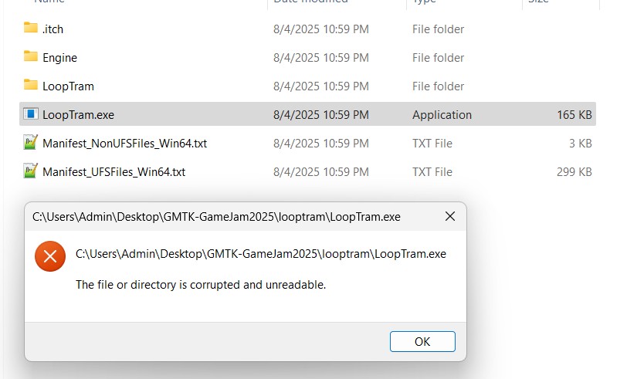Click the corrupted and unreadable message text
This screenshot has width=627, height=379.
[x=201, y=285]
